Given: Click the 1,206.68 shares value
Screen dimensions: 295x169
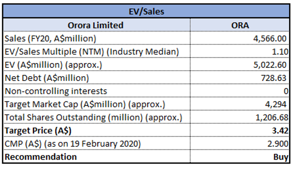Looking at the screenshot, I should pyautogui.click(x=272, y=117).
